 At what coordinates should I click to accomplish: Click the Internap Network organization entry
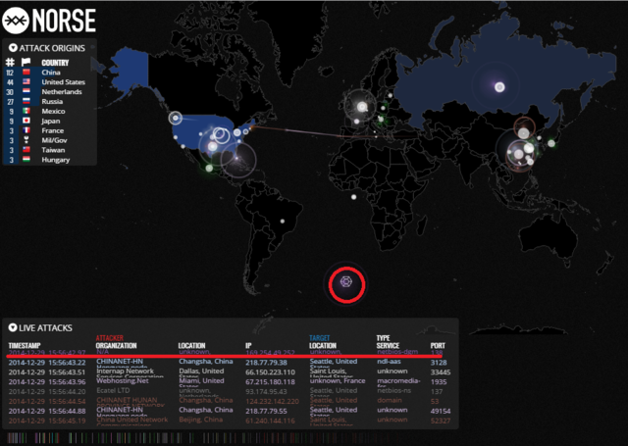click(x=125, y=372)
